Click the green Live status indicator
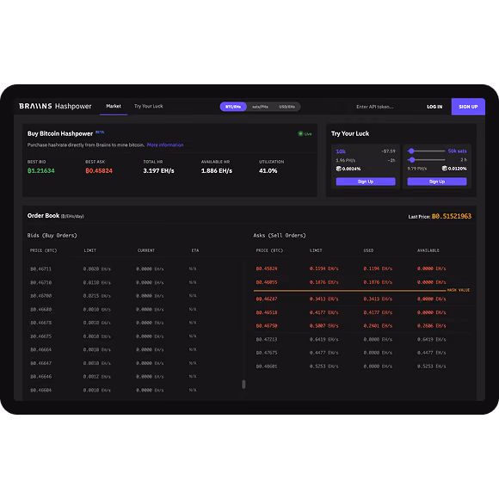 click(x=305, y=133)
